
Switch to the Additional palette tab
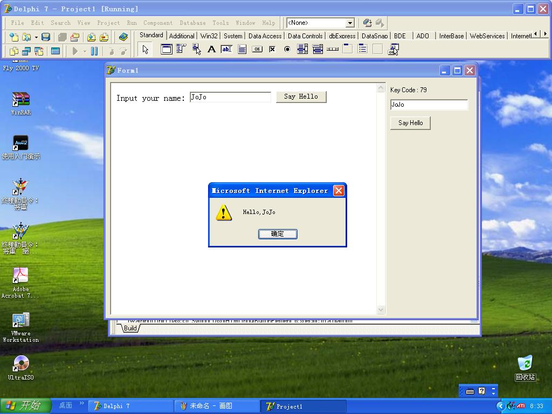182,36
